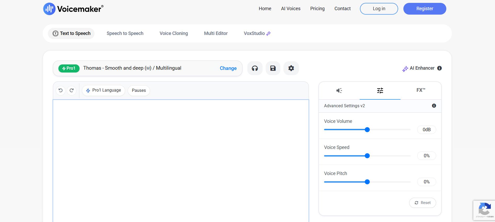Open the FX effects tab
The width and height of the screenshot is (495, 222).
point(421,90)
